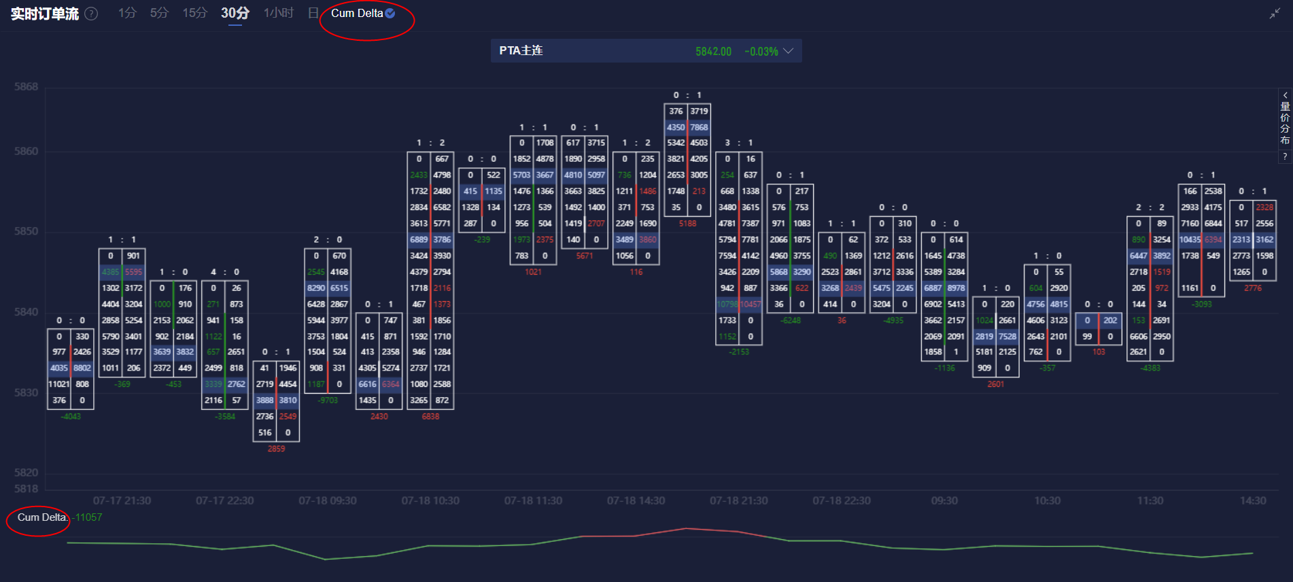Click the Cum Delta indicator label at bottom
Image resolution: width=1293 pixels, height=582 pixels.
[41, 517]
